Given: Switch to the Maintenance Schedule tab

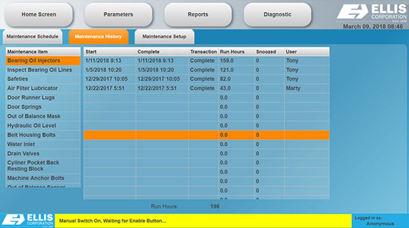Looking at the screenshot, I should (32, 36).
